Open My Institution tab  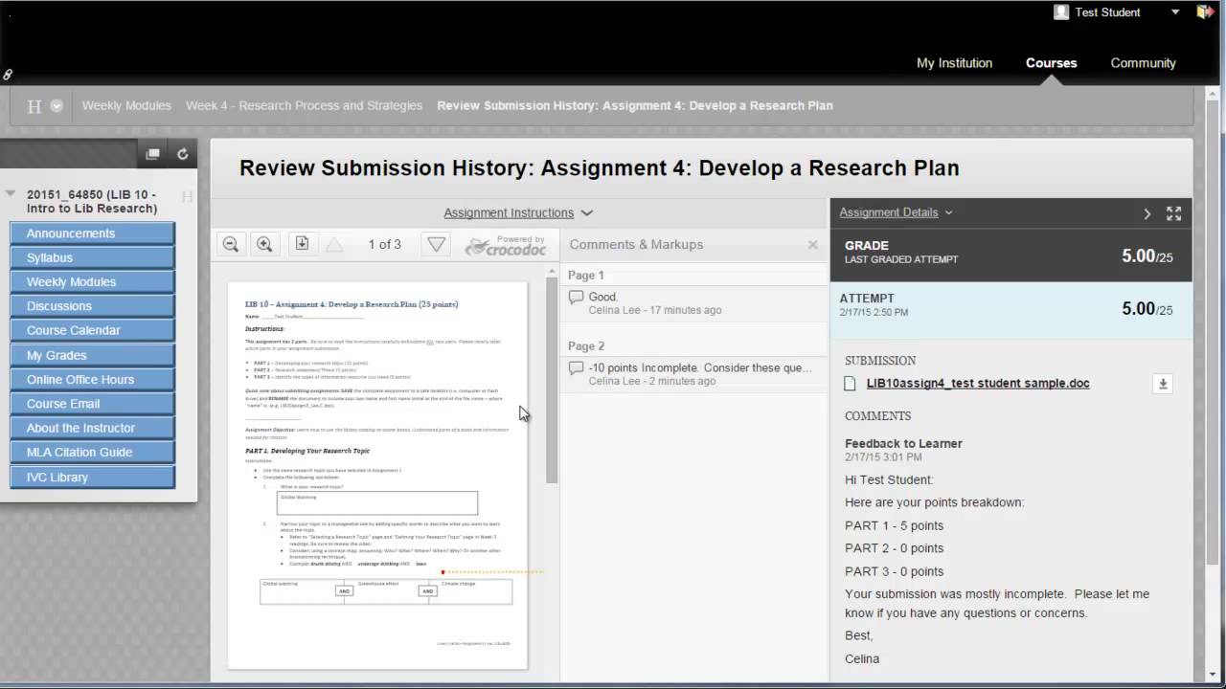[x=954, y=63]
